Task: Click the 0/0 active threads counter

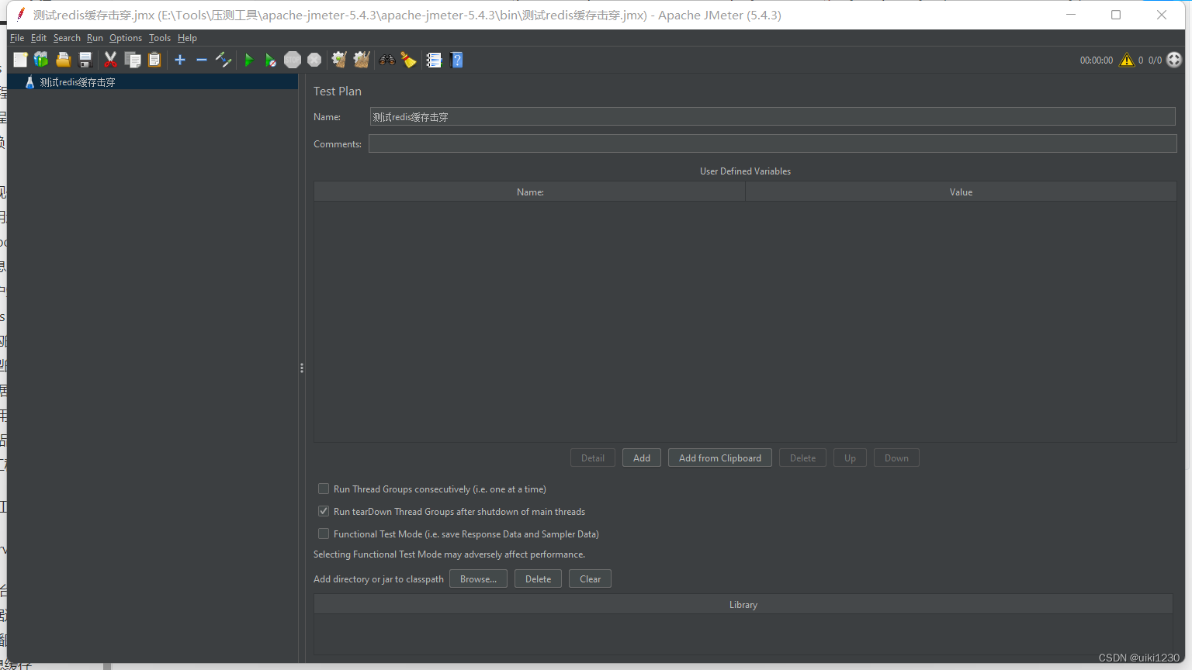Action: [x=1155, y=60]
